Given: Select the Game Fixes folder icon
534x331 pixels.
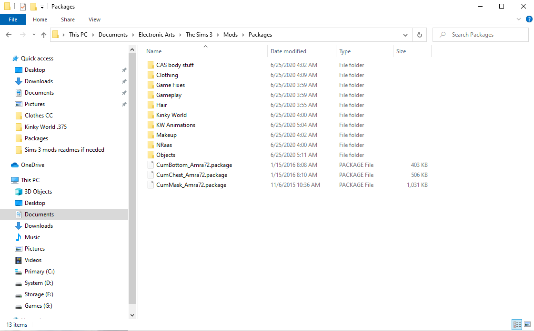Looking at the screenshot, I should pos(151,85).
